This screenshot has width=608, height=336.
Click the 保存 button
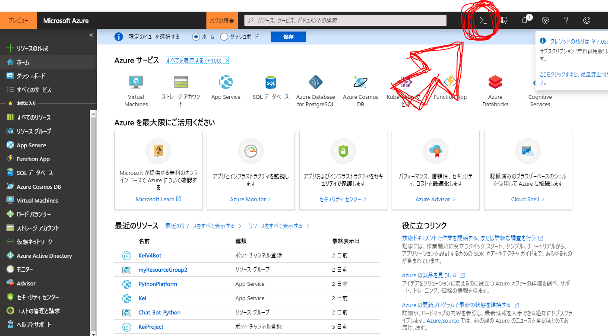click(288, 37)
